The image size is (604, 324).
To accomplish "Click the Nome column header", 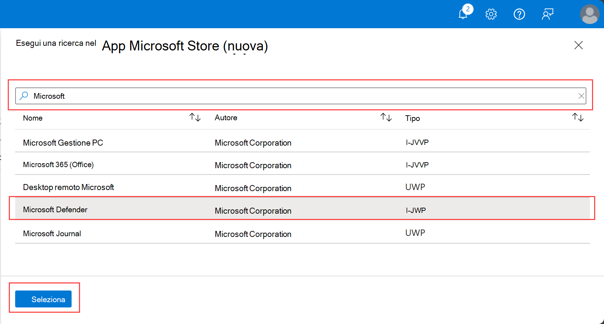I will [x=33, y=118].
